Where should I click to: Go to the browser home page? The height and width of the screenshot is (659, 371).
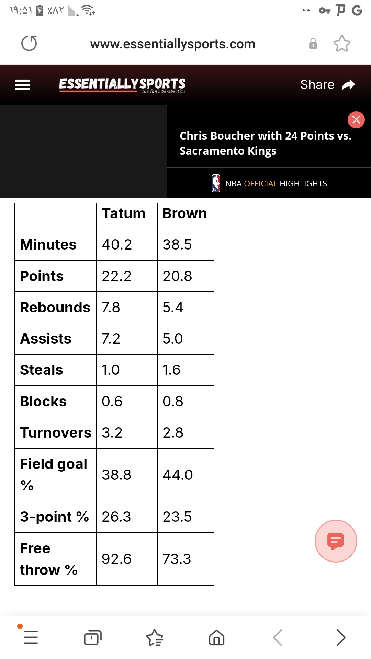coord(216,638)
